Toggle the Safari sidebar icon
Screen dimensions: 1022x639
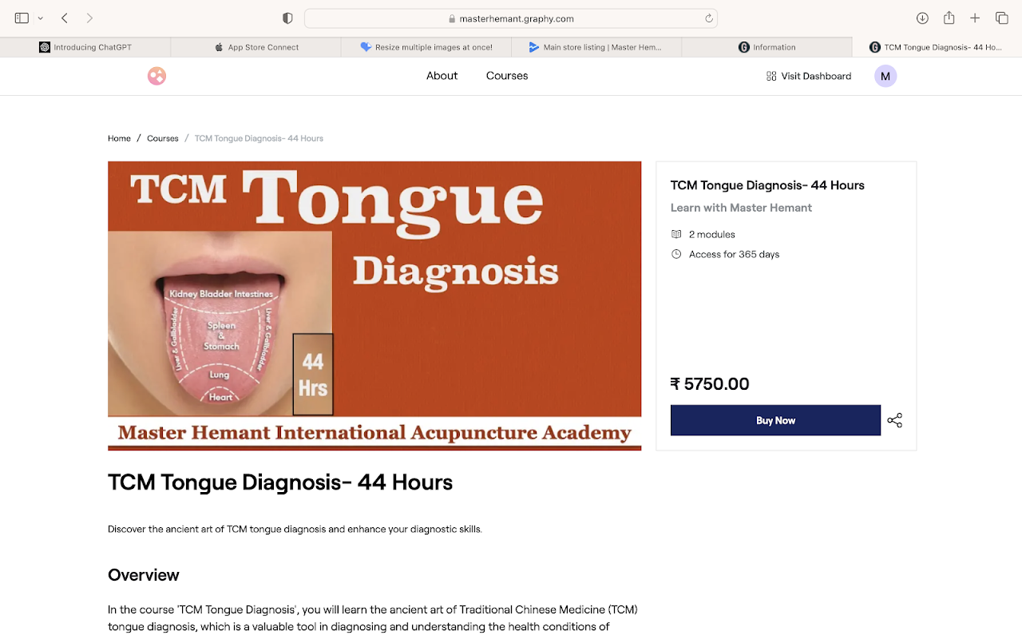point(22,18)
